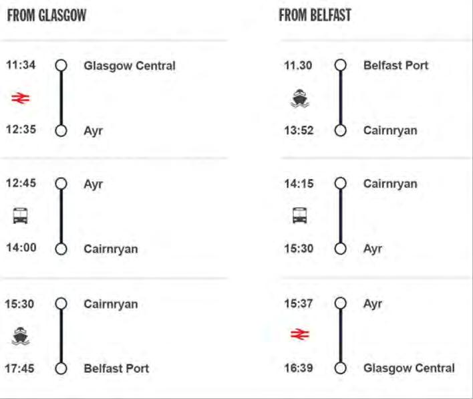Click the FROM BELFAST heading
Screen dimensions: 473x399
tap(315, 15)
